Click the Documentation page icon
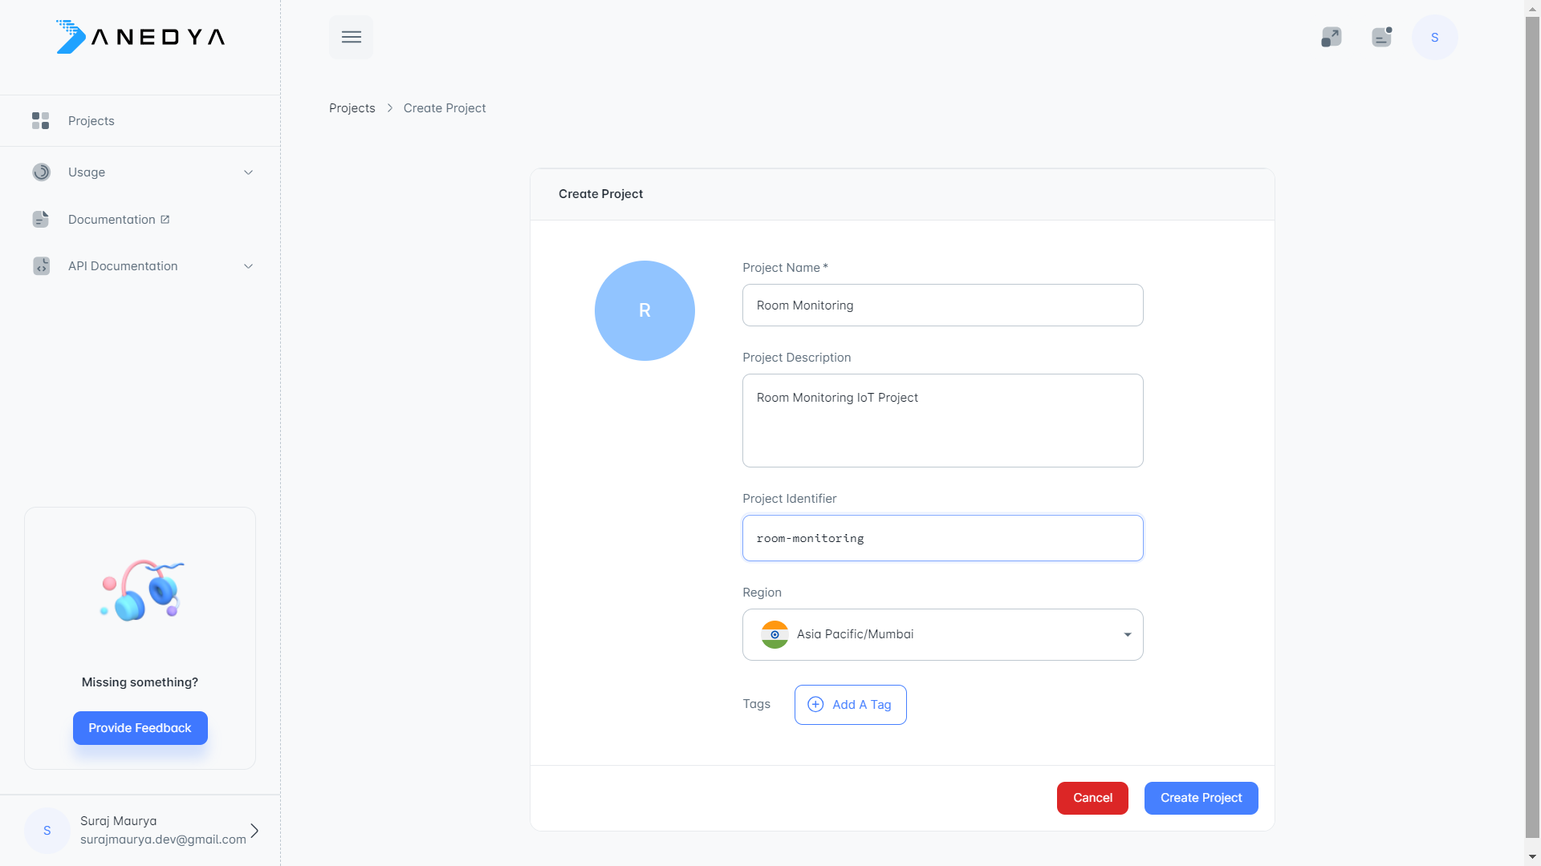This screenshot has height=866, width=1541. pos(40,219)
